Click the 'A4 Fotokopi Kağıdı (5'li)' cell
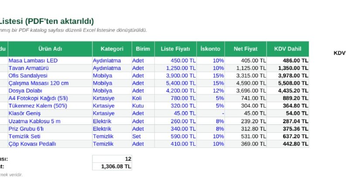Image resolution: width=346 pixels, height=194 pixels. click(x=50, y=98)
